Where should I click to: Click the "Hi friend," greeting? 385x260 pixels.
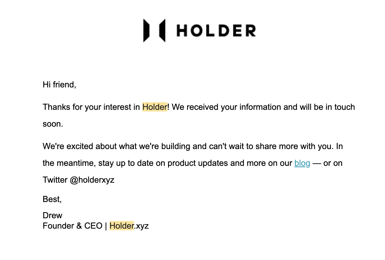point(59,85)
